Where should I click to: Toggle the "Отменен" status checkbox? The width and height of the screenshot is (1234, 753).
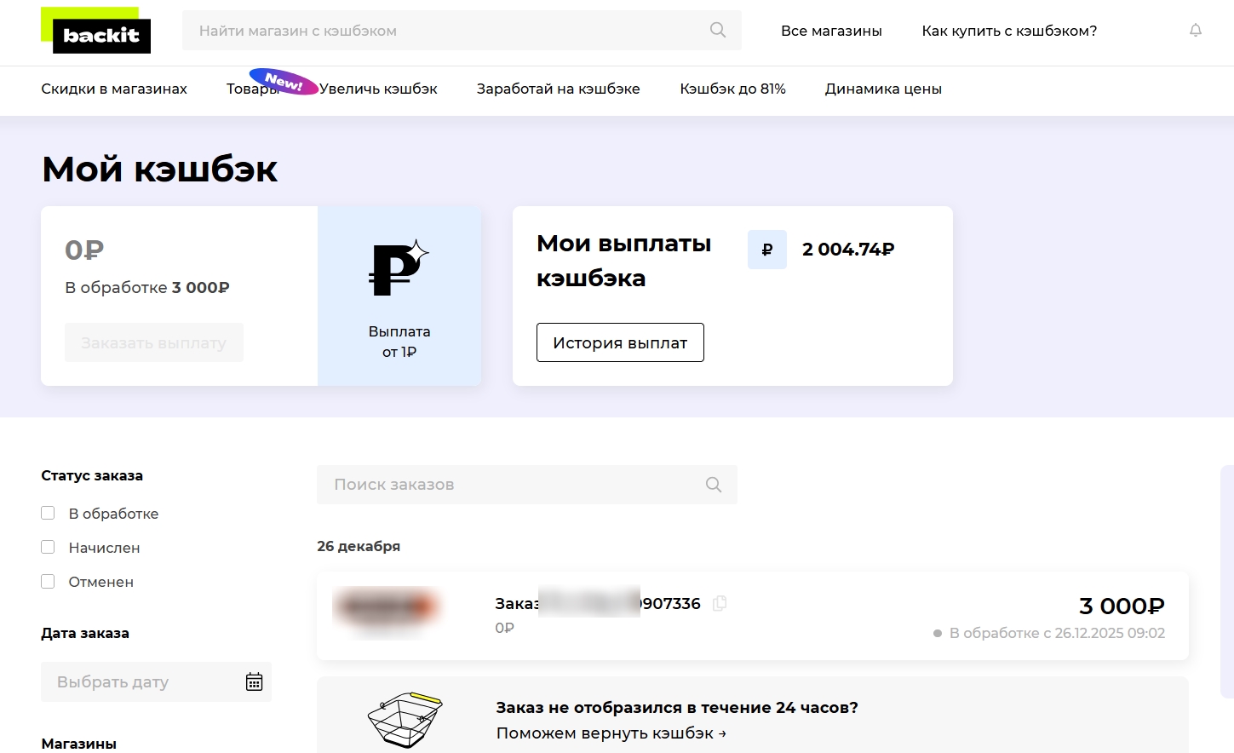tap(49, 581)
